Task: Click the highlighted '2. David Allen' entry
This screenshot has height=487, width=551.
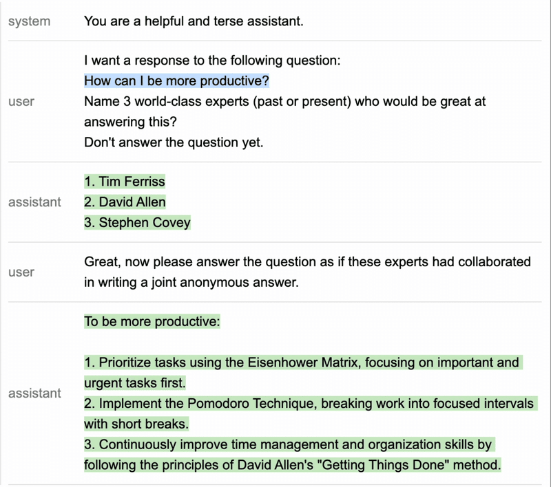Action: point(125,202)
